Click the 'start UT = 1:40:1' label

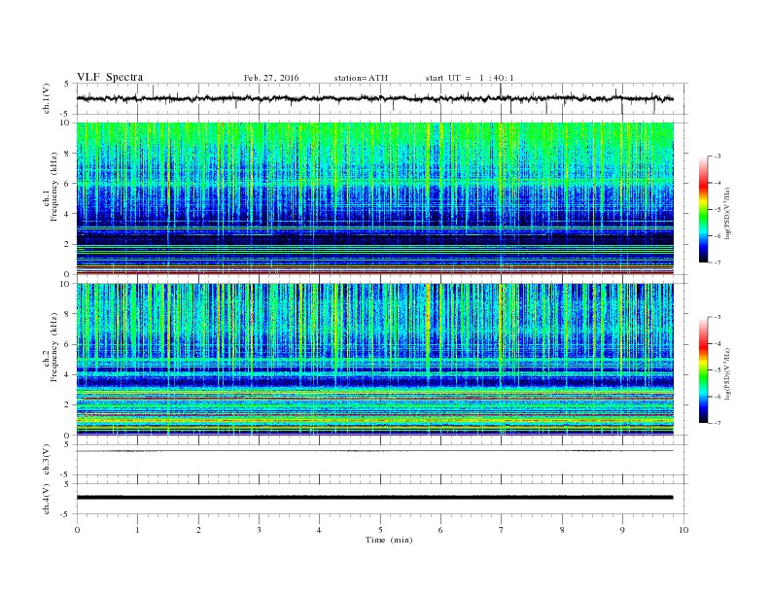(x=470, y=78)
